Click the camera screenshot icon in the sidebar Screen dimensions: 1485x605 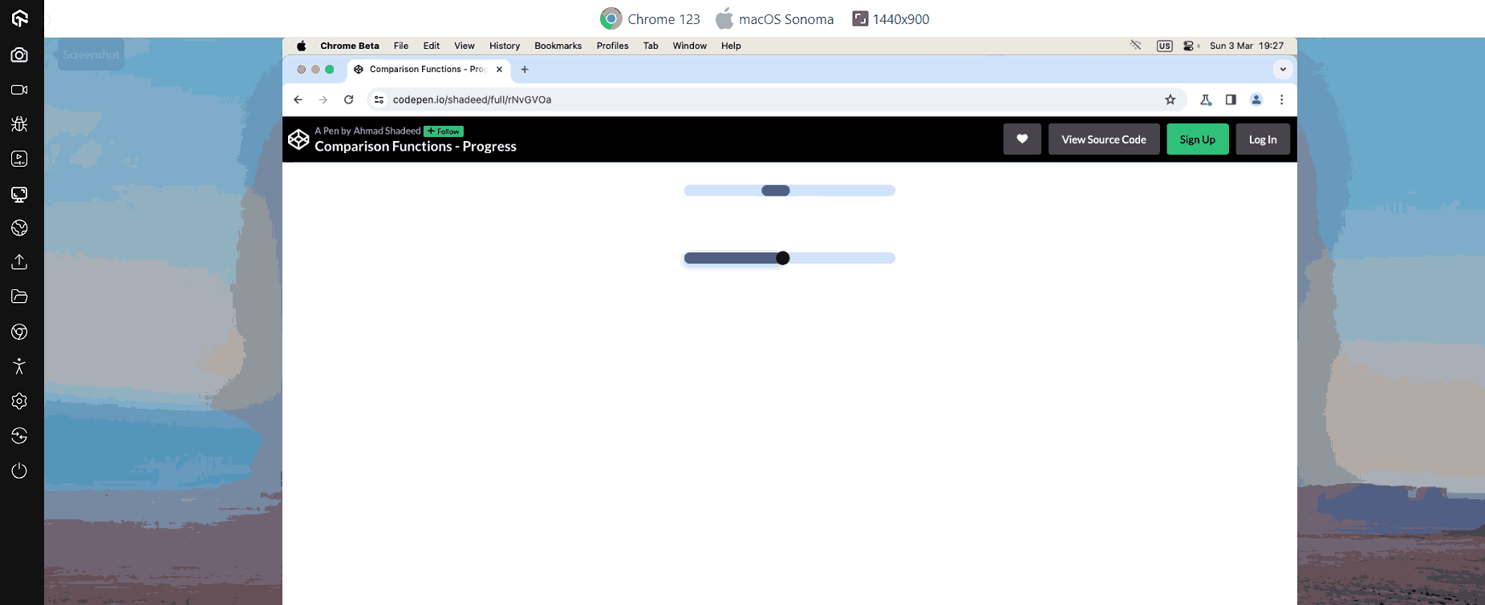click(x=19, y=54)
